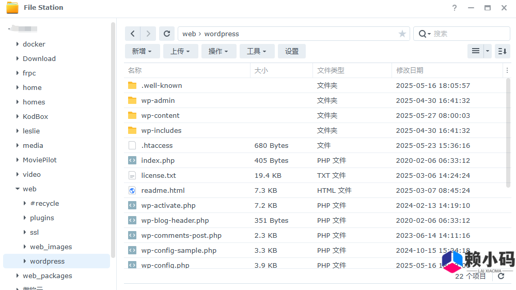Image resolution: width=516 pixels, height=290 pixels.
Task: Open the sort order icon
Action: point(502,51)
